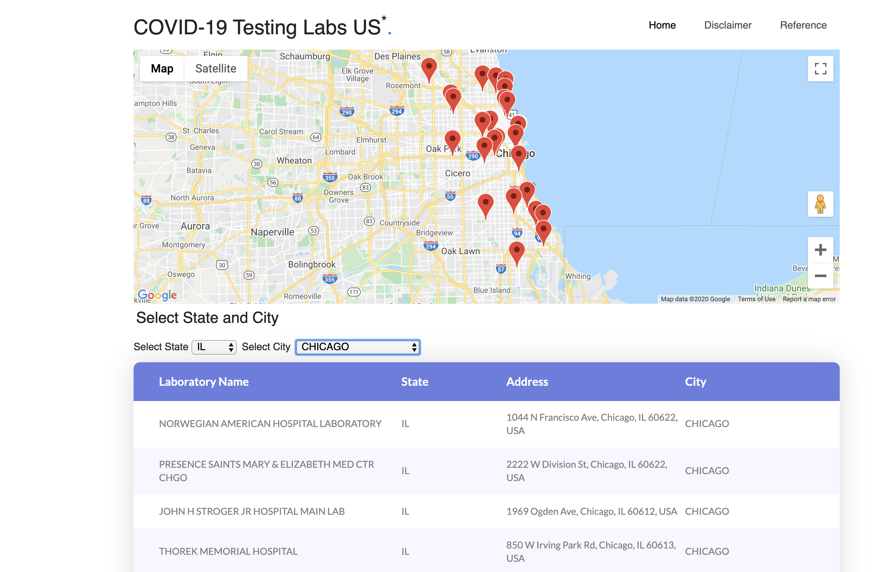Open the Select City dropdown
The image size is (890, 572).
(357, 347)
